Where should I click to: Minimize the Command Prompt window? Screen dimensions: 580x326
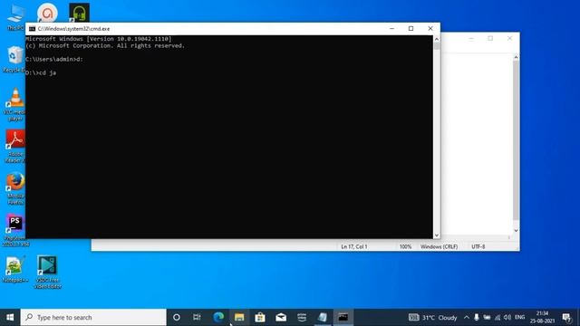click(x=391, y=28)
